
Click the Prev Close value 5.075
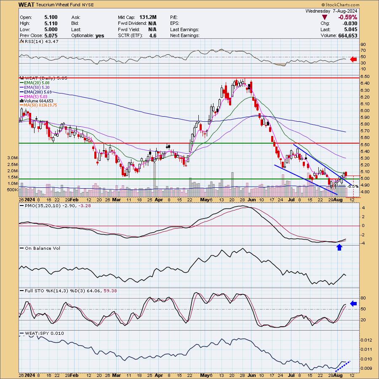click(x=51, y=35)
